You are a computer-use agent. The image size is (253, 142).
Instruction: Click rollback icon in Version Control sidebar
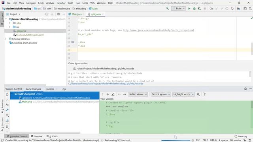(x=7, y=105)
